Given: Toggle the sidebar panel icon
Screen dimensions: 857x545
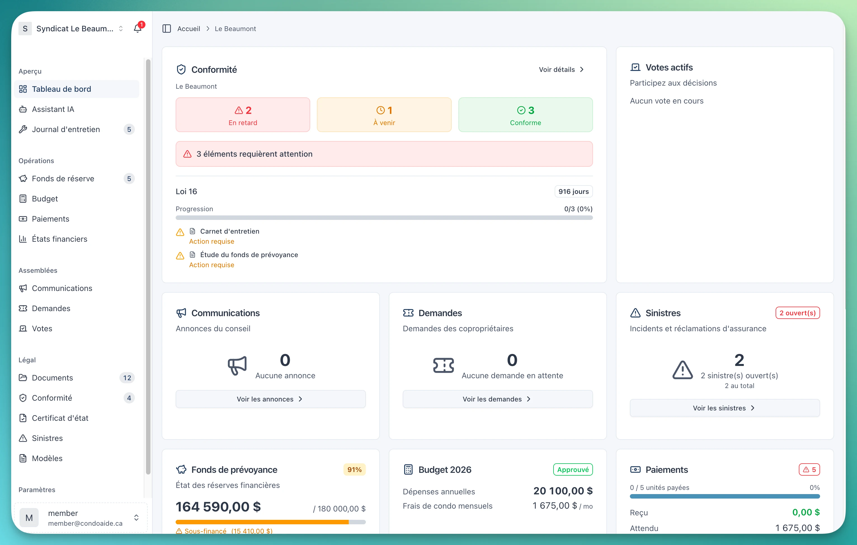Looking at the screenshot, I should pos(166,29).
